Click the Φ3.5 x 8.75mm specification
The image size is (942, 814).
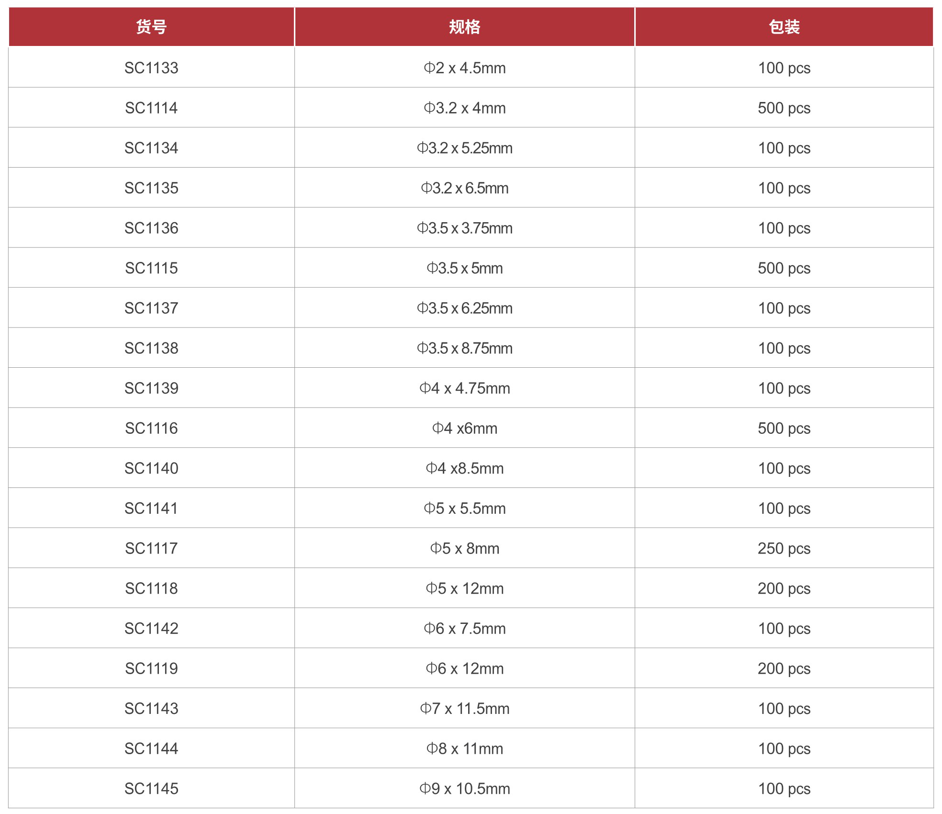point(464,349)
